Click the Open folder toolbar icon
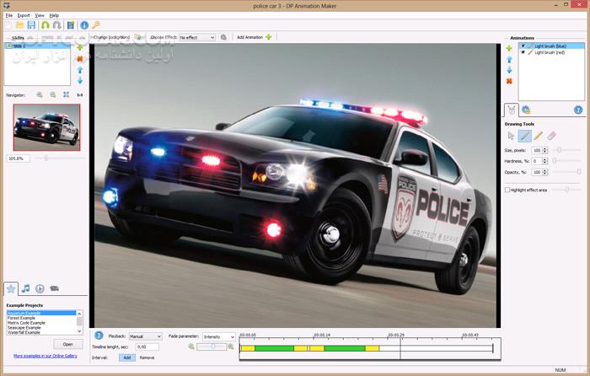This screenshot has width=590, height=376. [19, 25]
